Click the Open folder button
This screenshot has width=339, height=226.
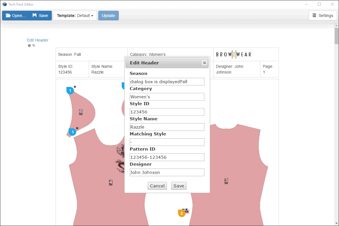pyautogui.click(x=16, y=15)
